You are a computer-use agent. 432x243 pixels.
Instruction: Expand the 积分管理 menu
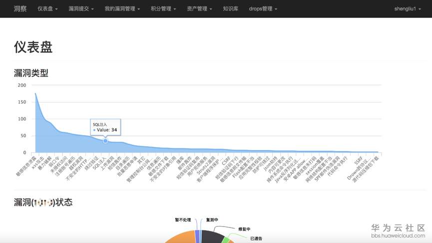[163, 9]
